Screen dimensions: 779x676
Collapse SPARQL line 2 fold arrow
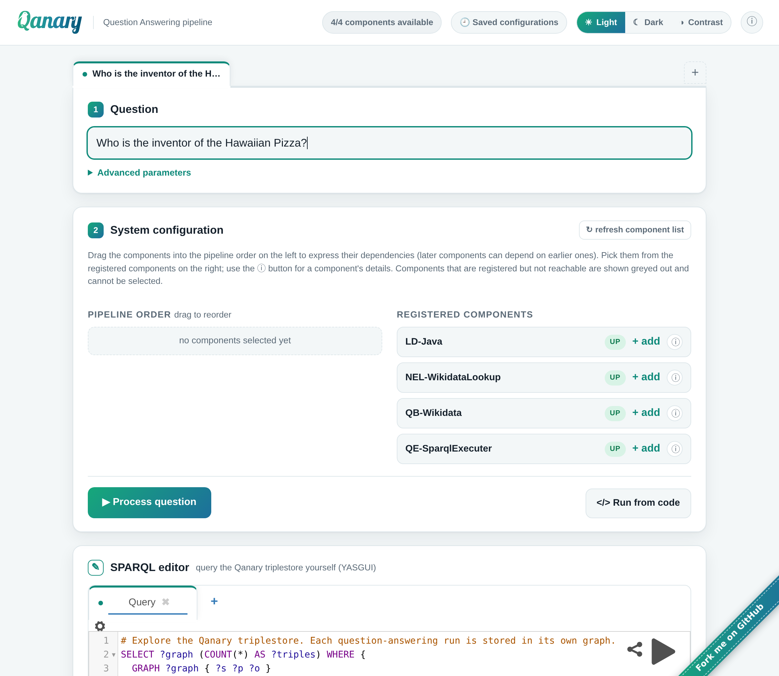coord(114,655)
